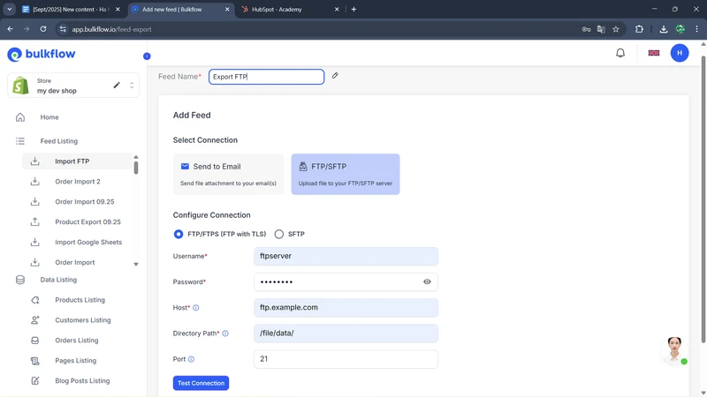The height and width of the screenshot is (397, 707).
Task: Click the Directory Path info icon
Action: (225, 333)
